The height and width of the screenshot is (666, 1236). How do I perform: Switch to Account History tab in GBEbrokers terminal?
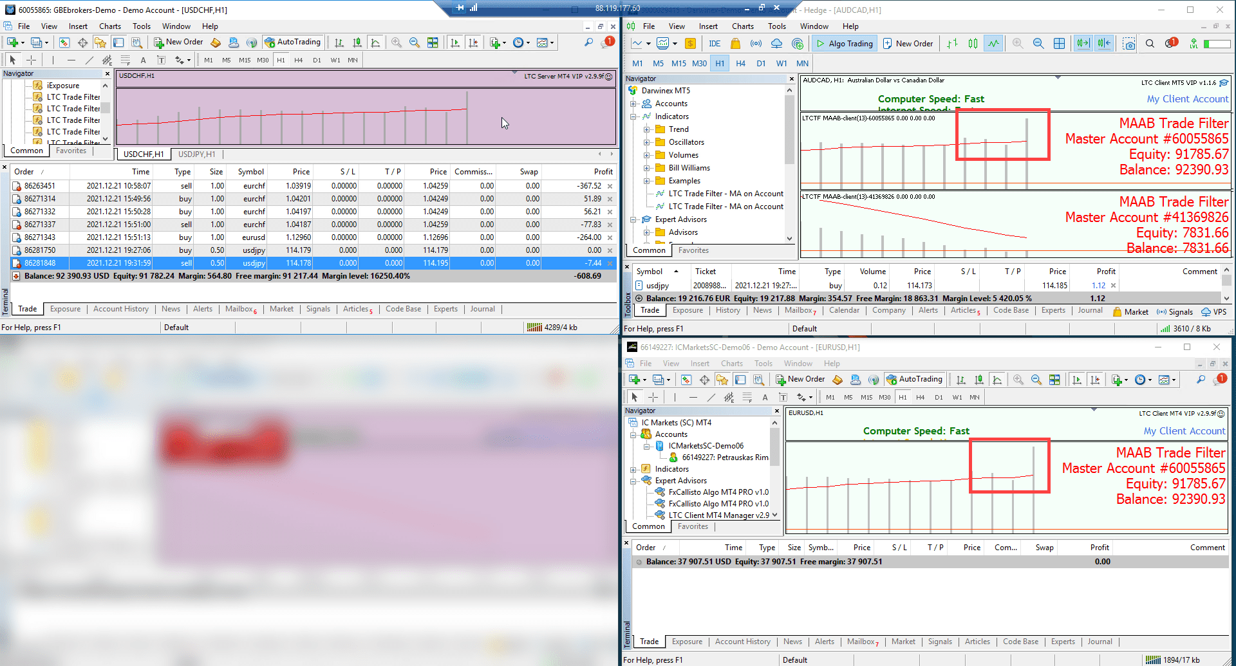click(121, 309)
